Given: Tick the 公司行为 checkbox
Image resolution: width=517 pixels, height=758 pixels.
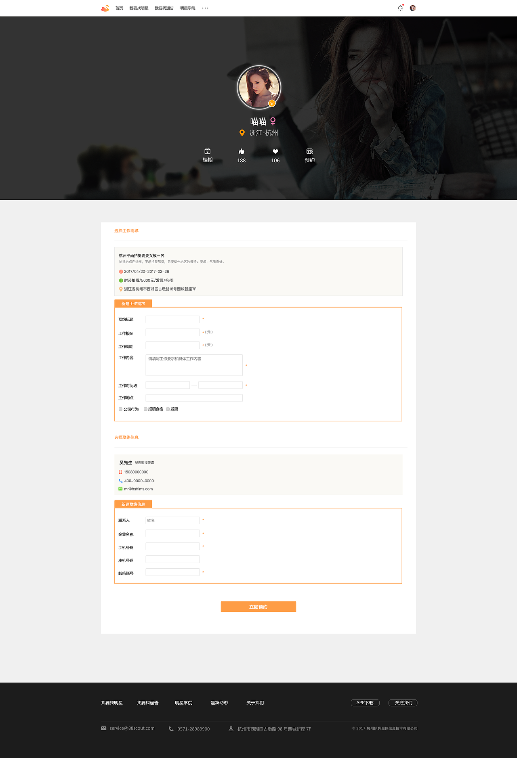Looking at the screenshot, I should (x=120, y=409).
